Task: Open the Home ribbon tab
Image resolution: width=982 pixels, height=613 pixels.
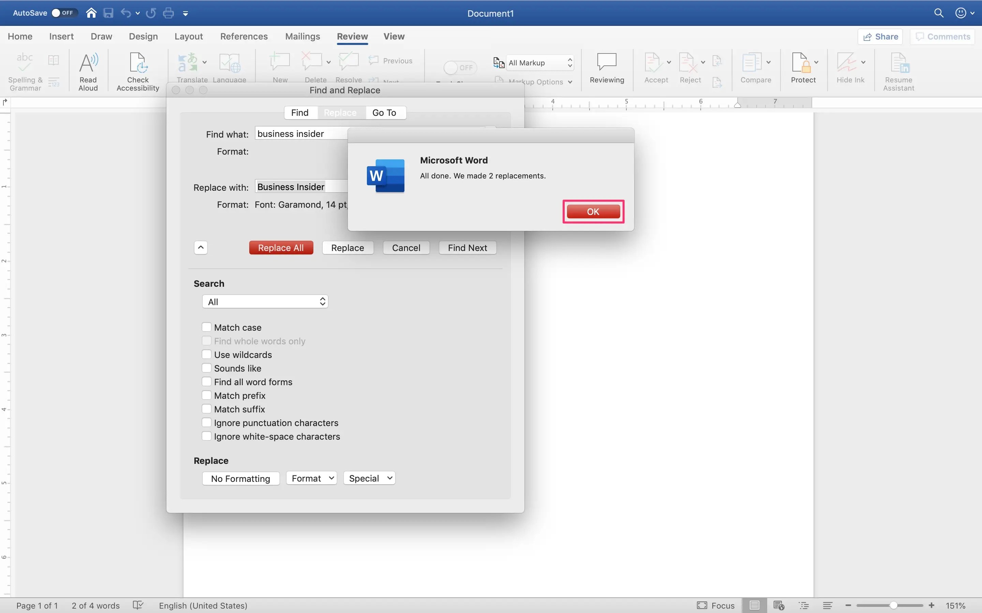Action: pyautogui.click(x=20, y=36)
